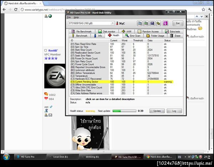
Task: Click find-bar previous (up arrow) icon
Action: coord(197,16)
